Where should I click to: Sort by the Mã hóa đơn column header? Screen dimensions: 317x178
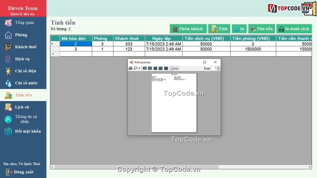(x=76, y=38)
